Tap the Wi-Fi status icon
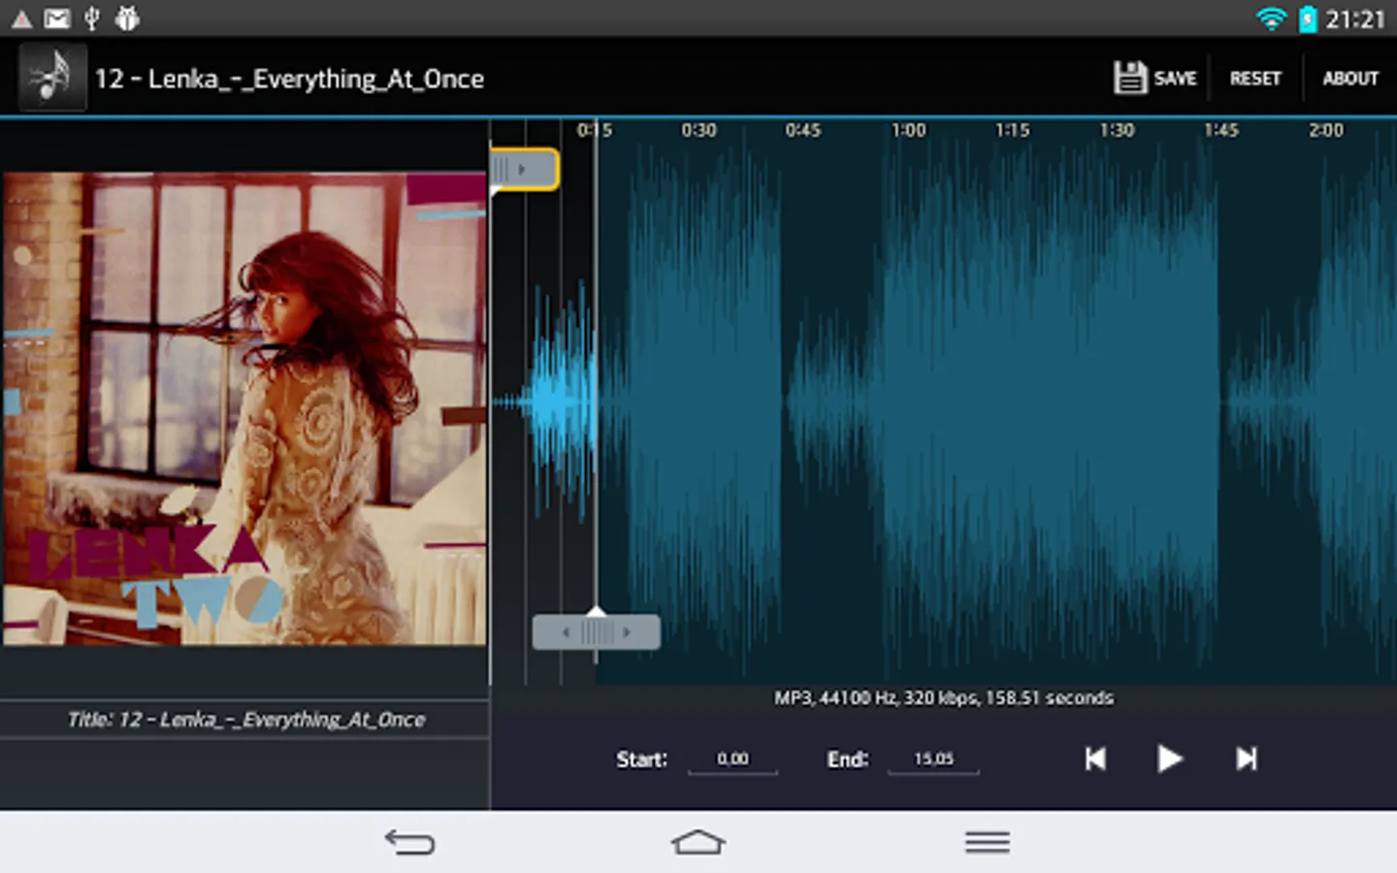The image size is (1397, 873). pos(1271,18)
